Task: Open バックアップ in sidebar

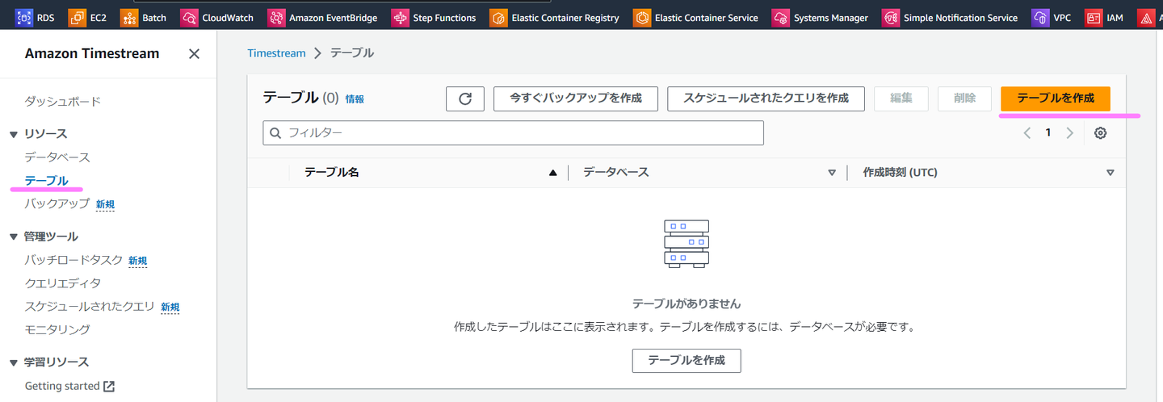Action: [x=57, y=203]
